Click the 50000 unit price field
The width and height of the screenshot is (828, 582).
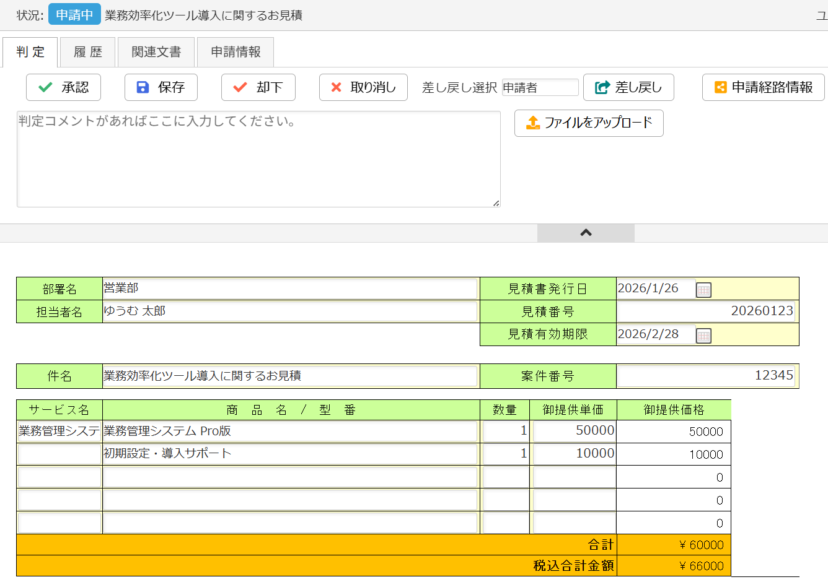tap(574, 431)
